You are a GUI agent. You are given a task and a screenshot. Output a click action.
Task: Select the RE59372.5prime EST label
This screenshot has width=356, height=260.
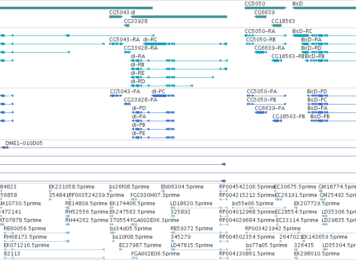(x=192, y=229)
